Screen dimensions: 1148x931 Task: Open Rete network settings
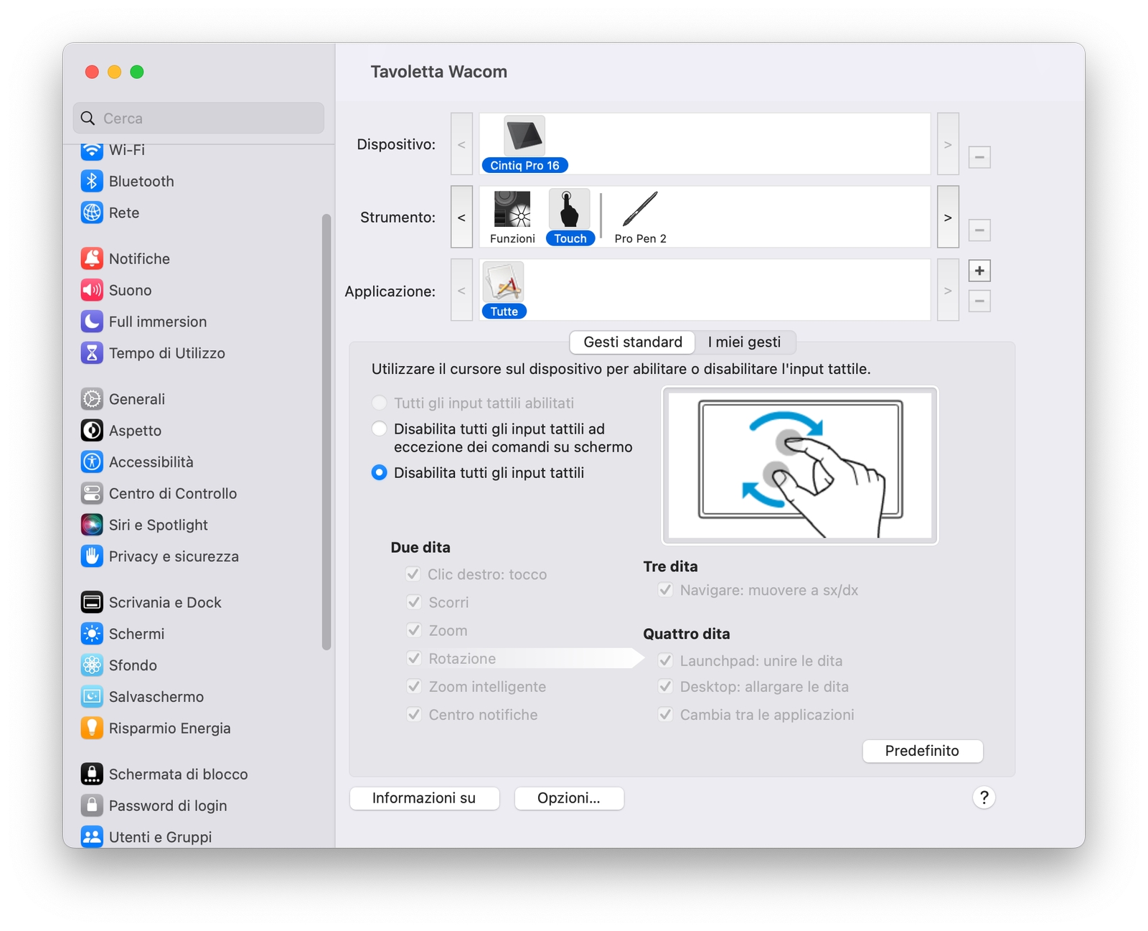(110, 212)
